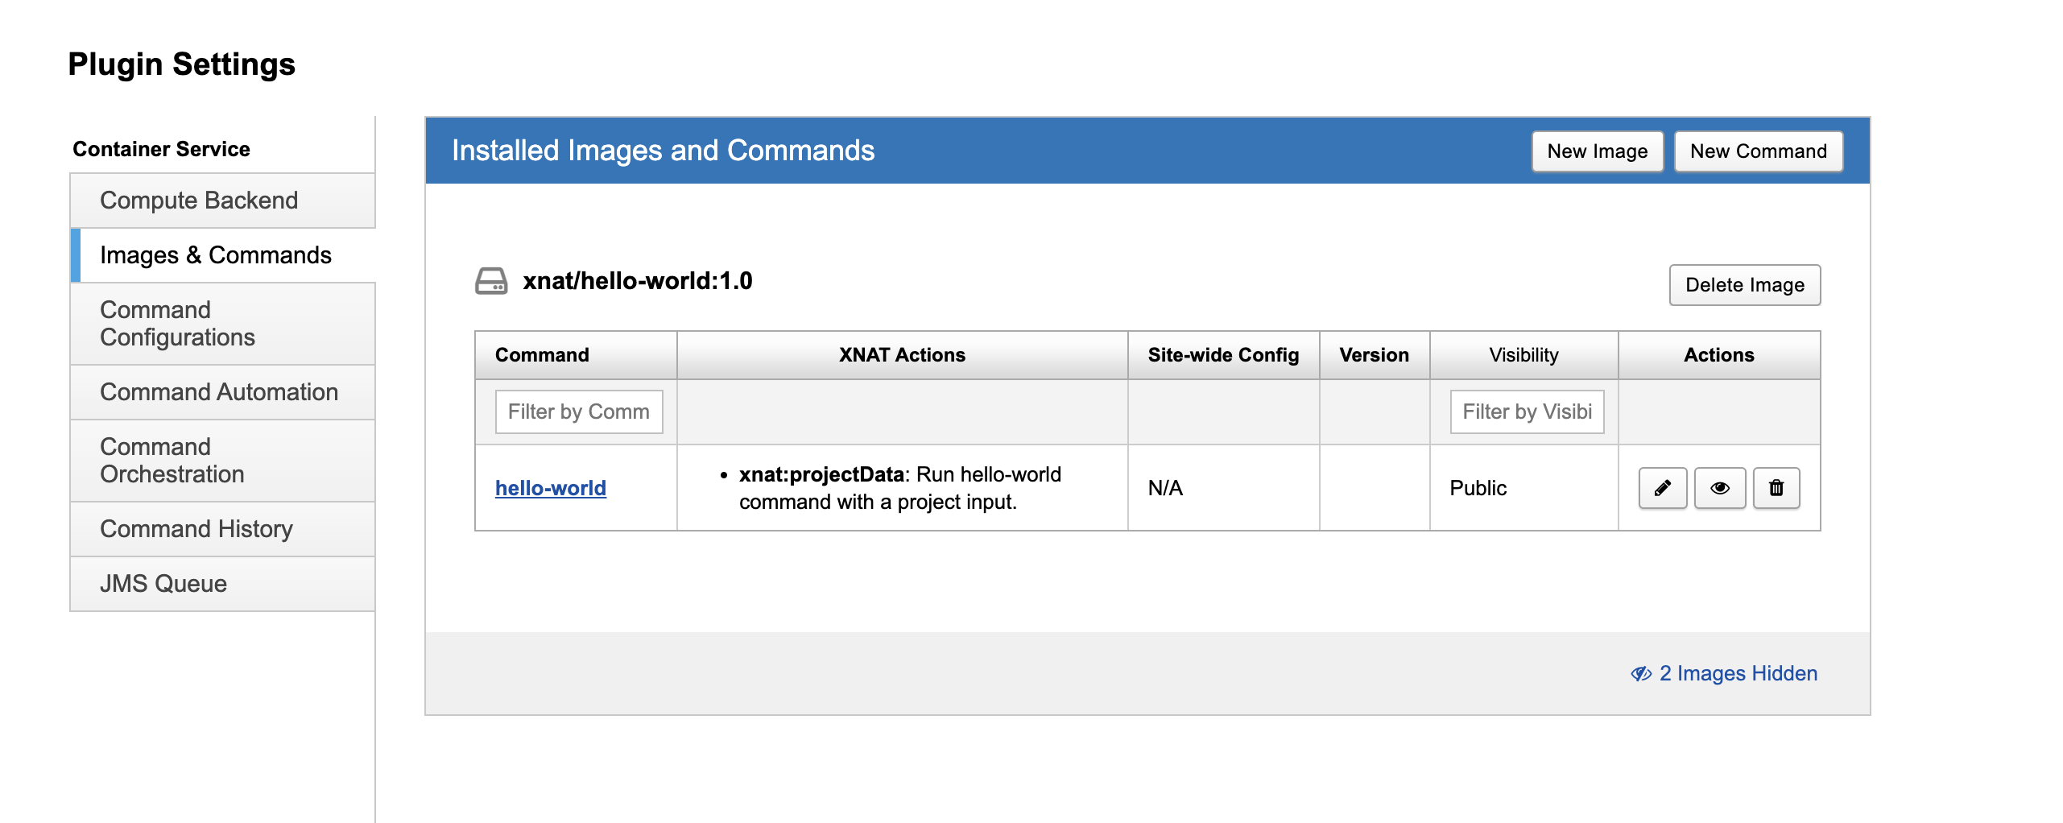Open the Command Orchestration tab
Screen dimensions: 2063x823
(x=172, y=461)
